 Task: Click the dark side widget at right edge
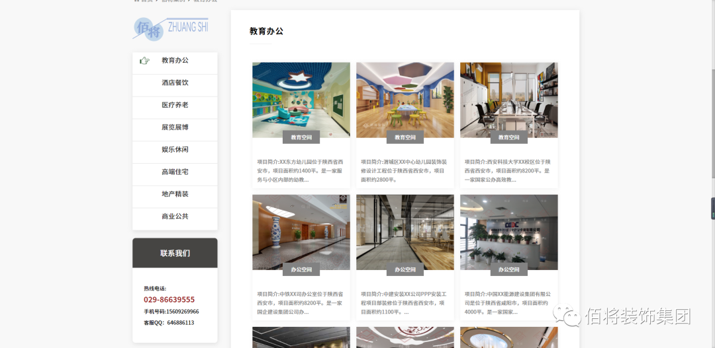pyautogui.click(x=713, y=209)
